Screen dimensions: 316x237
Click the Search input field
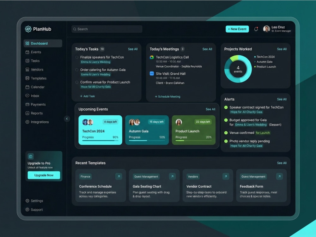tap(107, 29)
